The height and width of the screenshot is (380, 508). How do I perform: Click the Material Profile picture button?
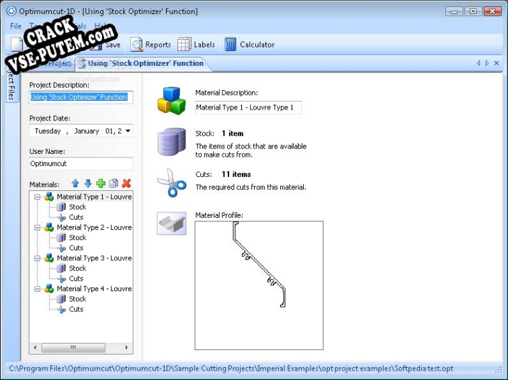pos(171,223)
